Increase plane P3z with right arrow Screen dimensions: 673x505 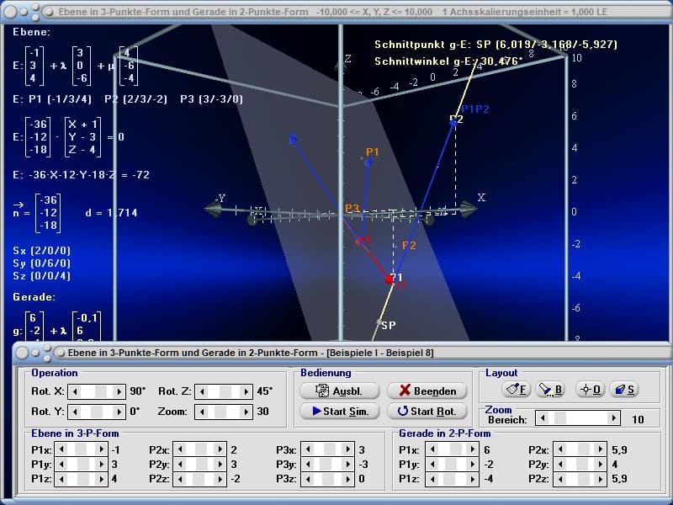347,479
